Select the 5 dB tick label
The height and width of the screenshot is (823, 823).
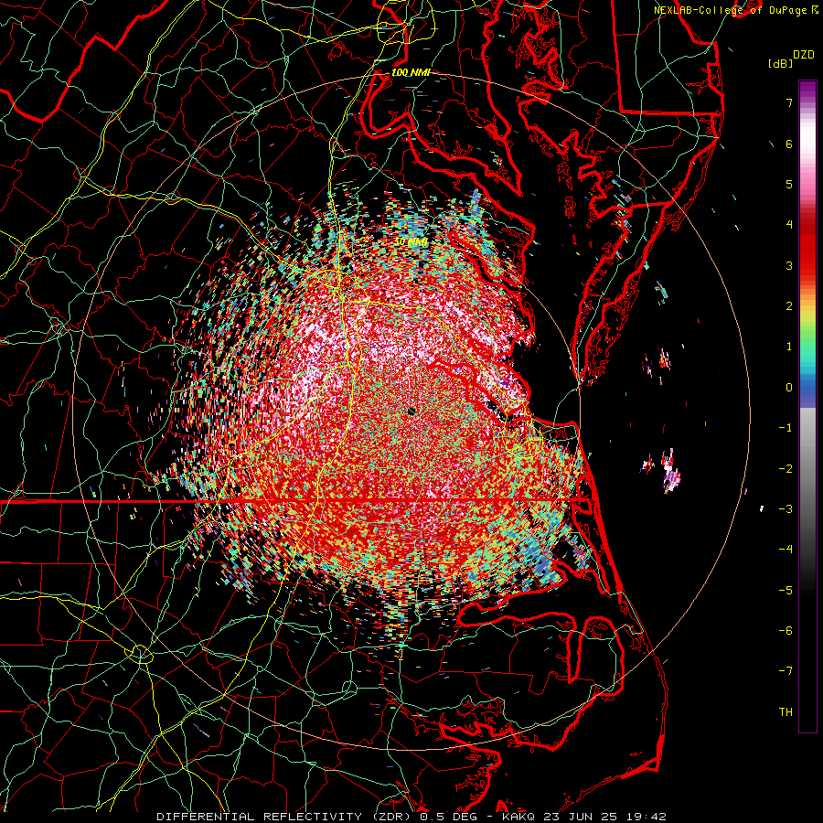[x=789, y=184]
